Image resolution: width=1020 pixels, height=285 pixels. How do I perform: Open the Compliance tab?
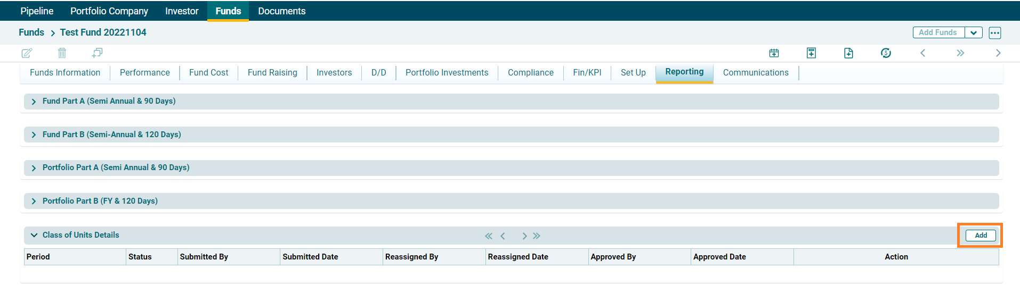point(530,73)
